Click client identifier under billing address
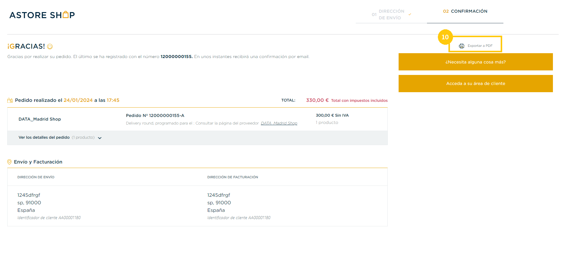This screenshot has height=275, width=565. pos(239,218)
